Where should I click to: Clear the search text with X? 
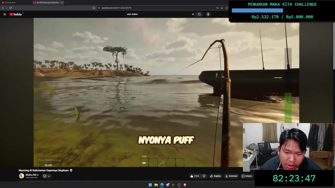(193, 14)
